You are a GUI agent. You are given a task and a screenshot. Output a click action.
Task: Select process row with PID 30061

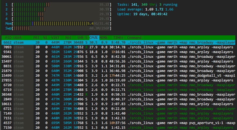point(118,57)
